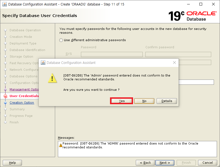The width and height of the screenshot is (220, 167).
Task: Minimize the Database Configuration Assistant window
Action: (188, 4)
